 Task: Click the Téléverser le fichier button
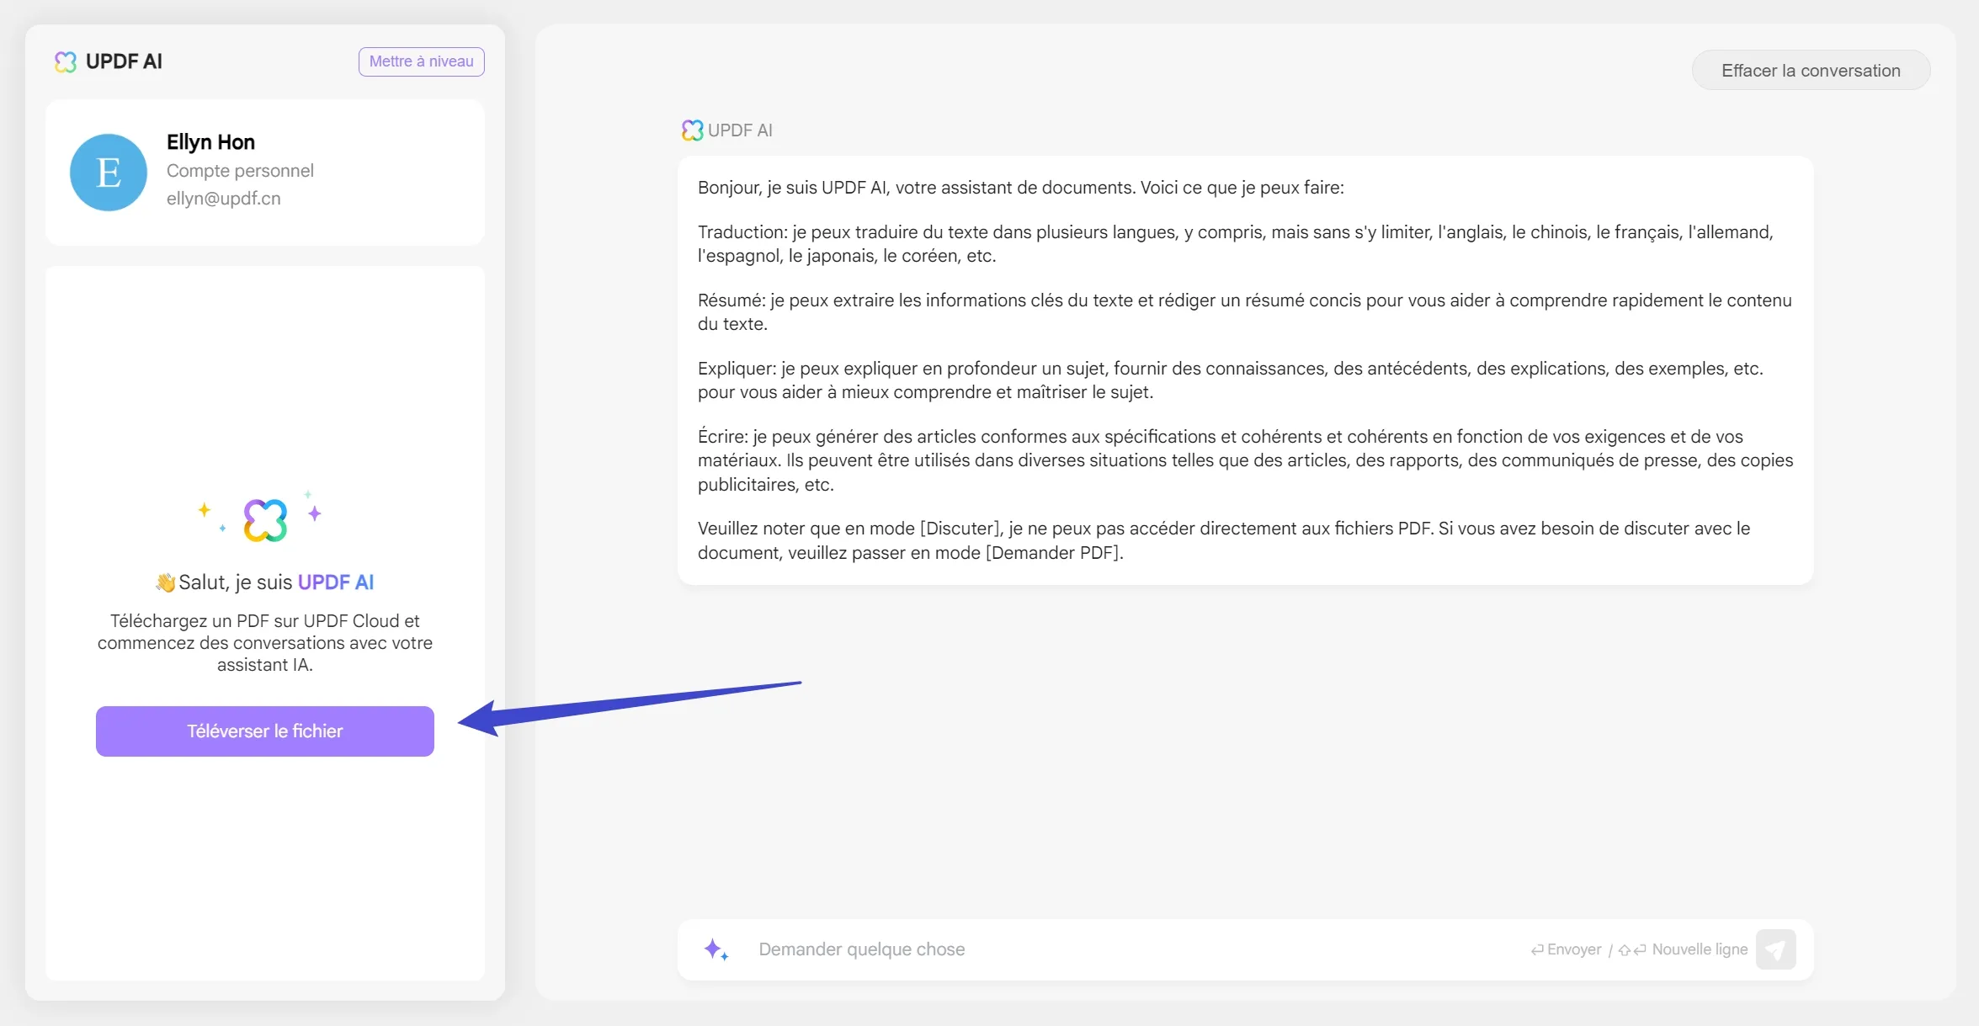tap(264, 731)
